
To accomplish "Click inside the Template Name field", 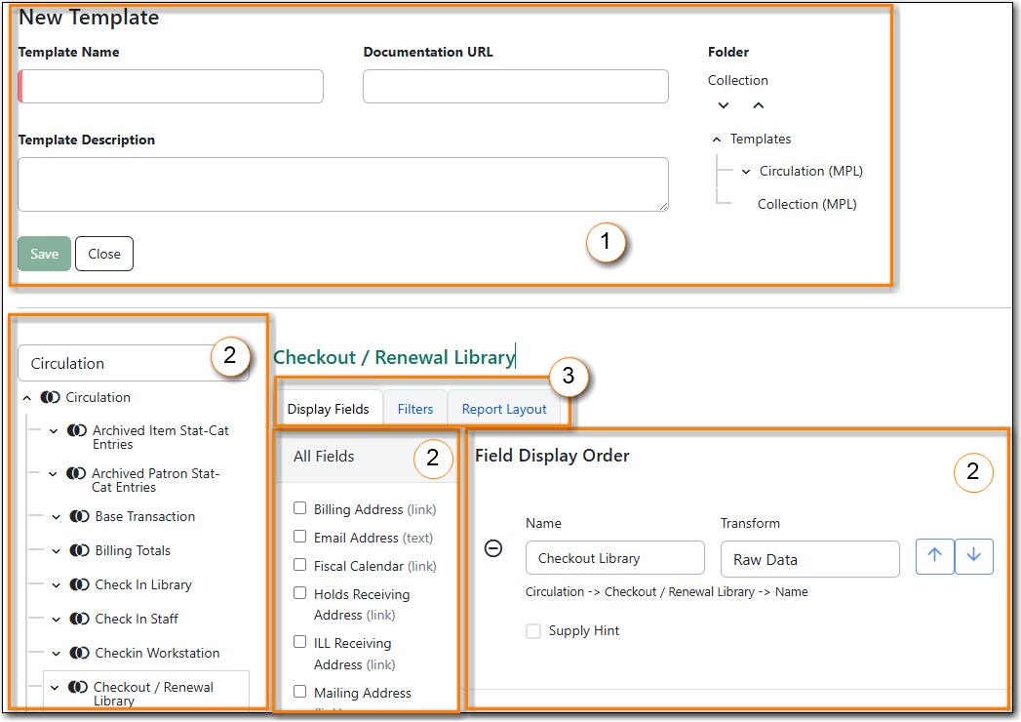I will point(171,86).
